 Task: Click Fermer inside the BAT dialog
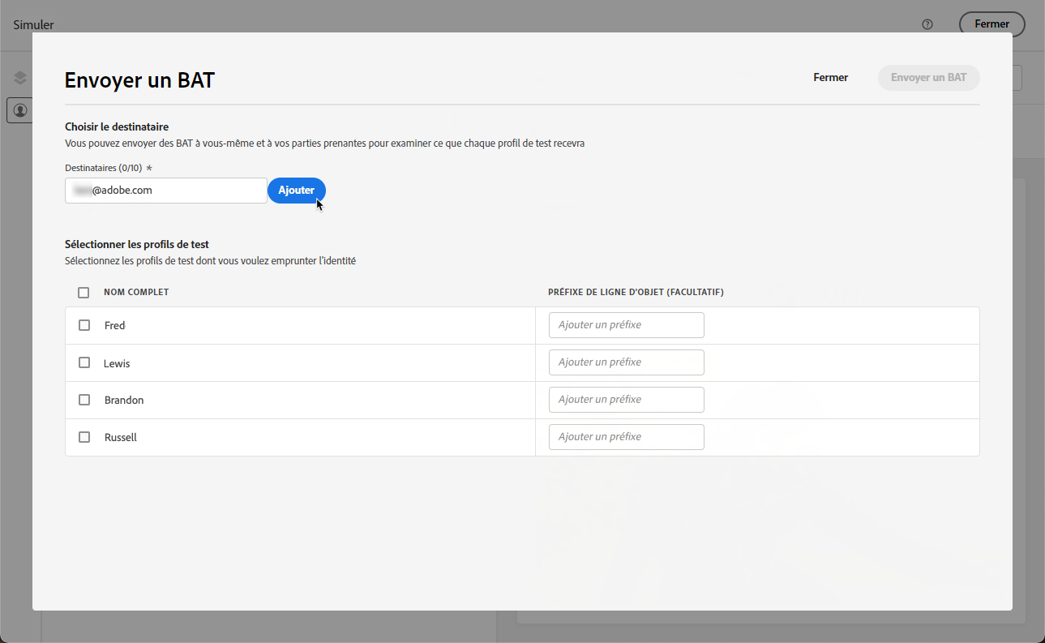pyautogui.click(x=830, y=78)
